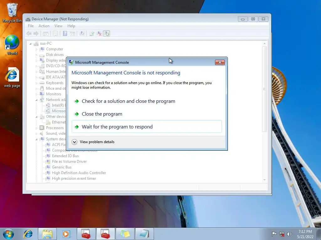
Task: Click the Uninstall device icon with red X
Action: click(x=99, y=33)
